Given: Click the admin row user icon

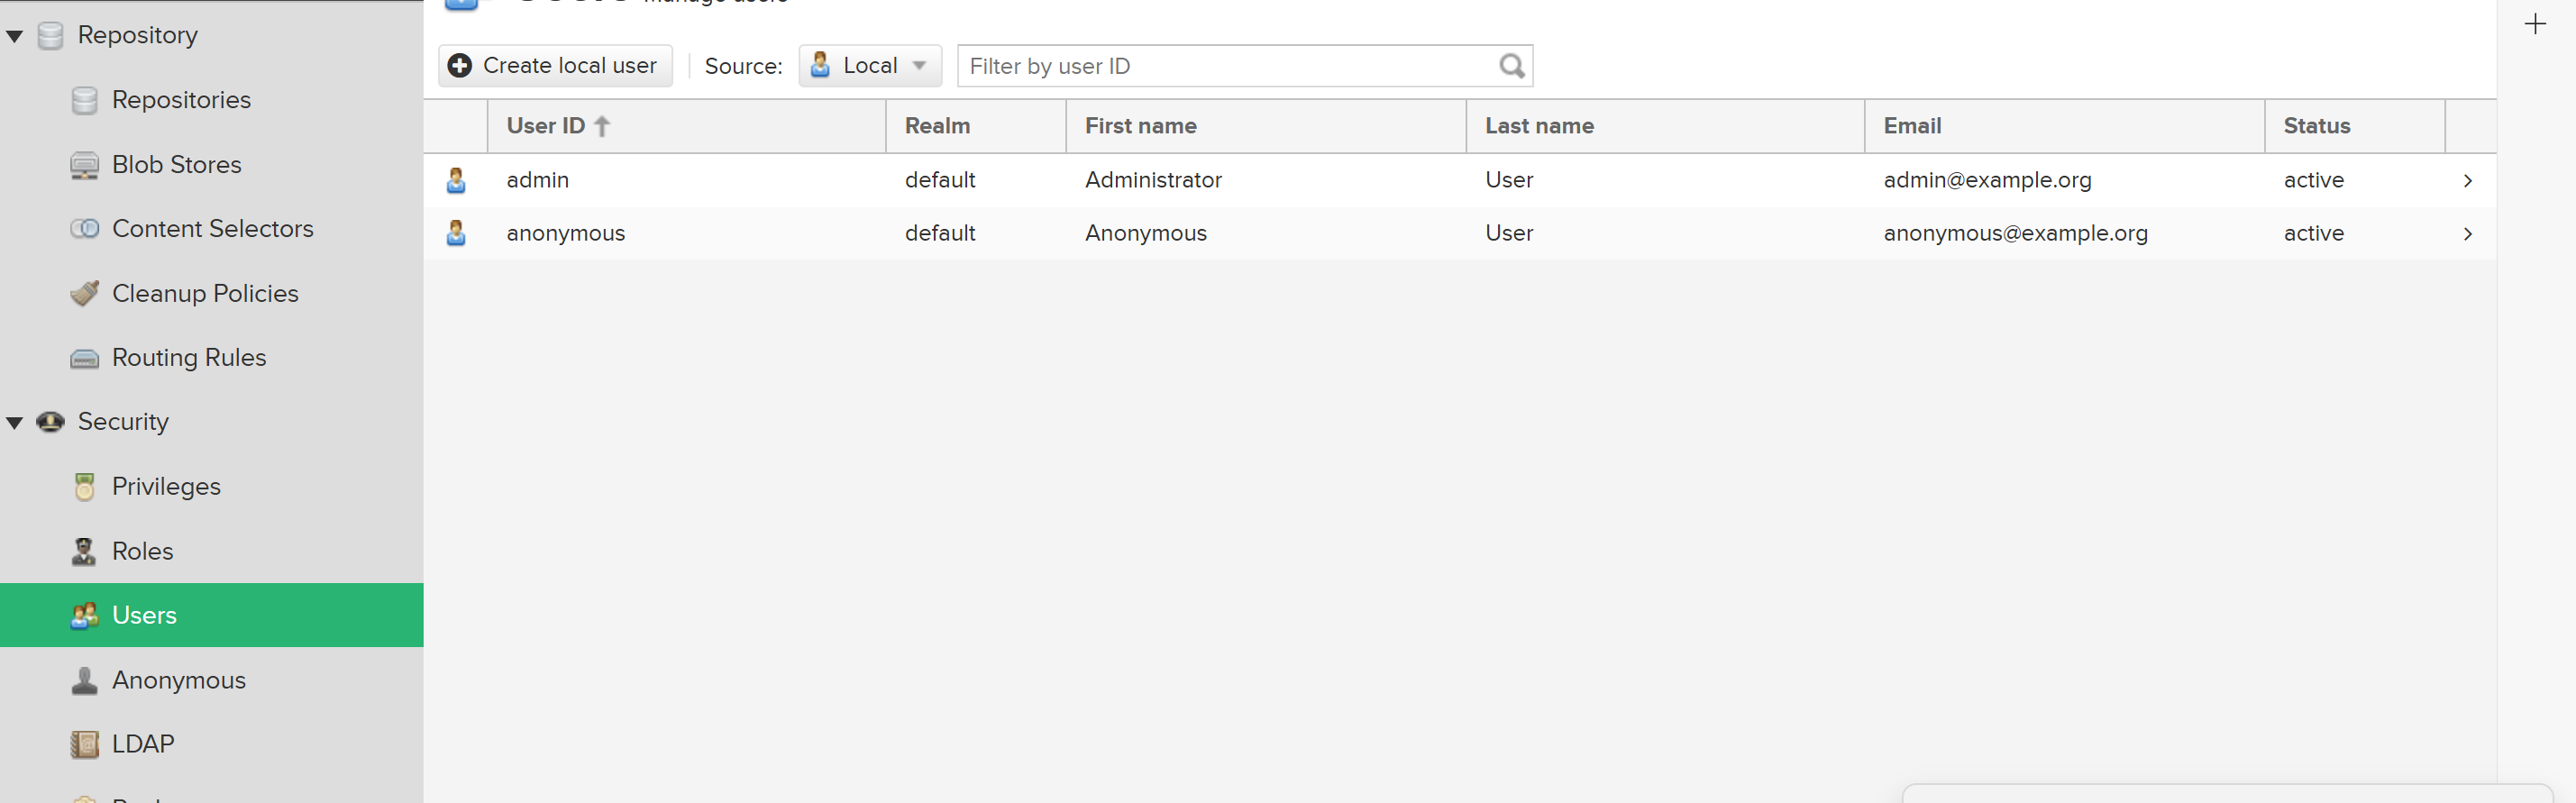Looking at the screenshot, I should click(x=456, y=181).
